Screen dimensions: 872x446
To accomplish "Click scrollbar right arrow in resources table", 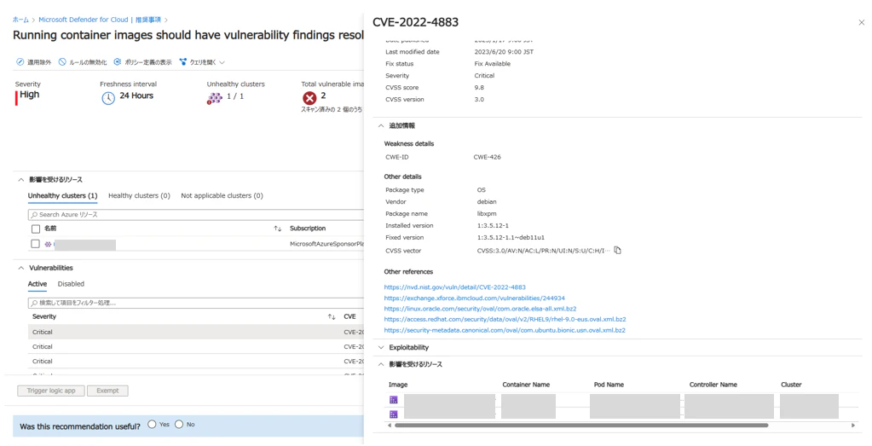I will click(853, 426).
